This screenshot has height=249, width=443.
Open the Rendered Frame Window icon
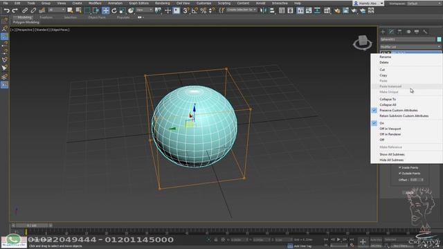[345, 11]
